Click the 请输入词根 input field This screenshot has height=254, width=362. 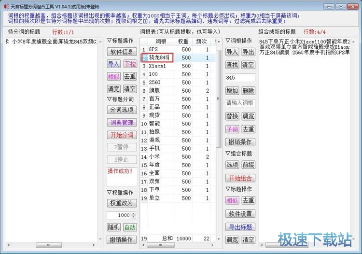[240, 103]
